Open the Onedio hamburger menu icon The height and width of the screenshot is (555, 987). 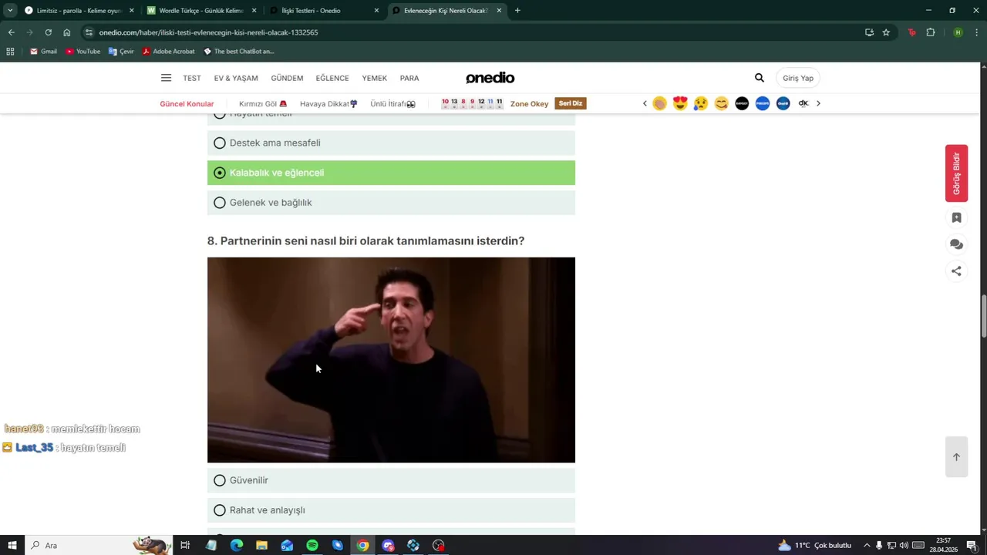pos(166,78)
